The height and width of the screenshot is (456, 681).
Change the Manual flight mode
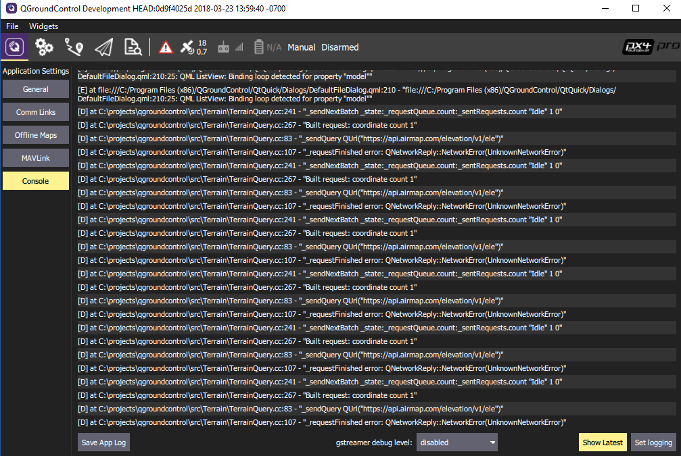click(x=302, y=47)
